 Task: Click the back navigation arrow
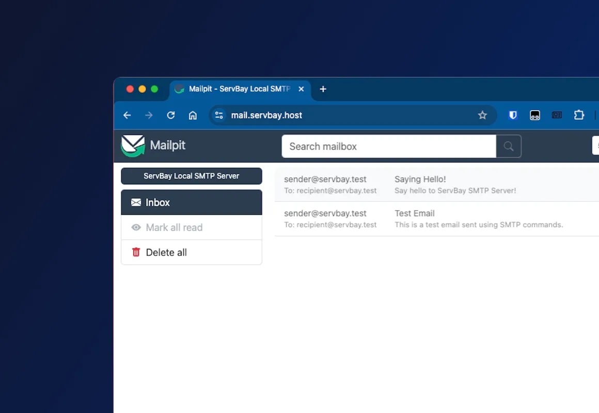pos(127,115)
